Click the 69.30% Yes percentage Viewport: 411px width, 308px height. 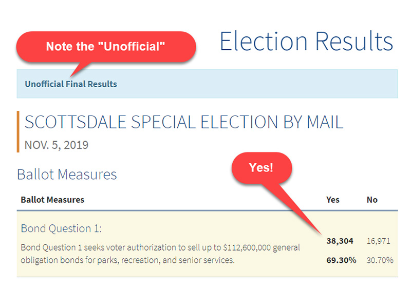341,260
